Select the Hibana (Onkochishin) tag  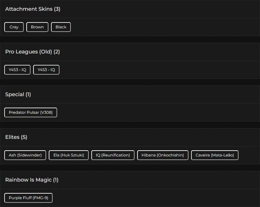(163, 155)
